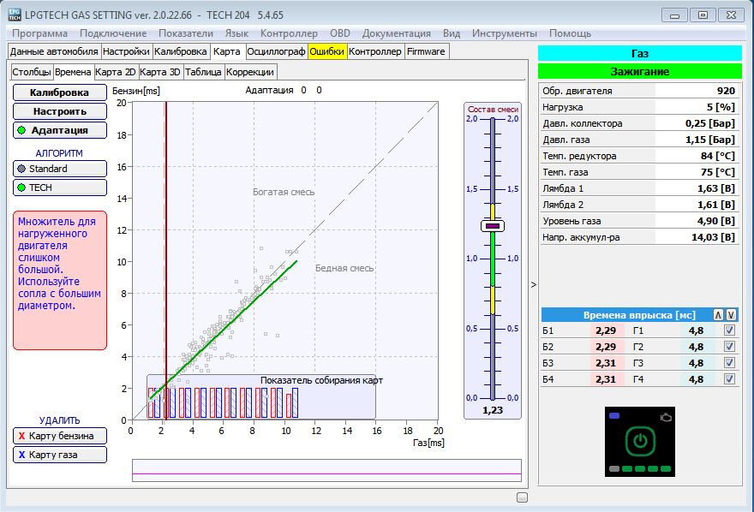Click the Лямбда 1 reading row
Screen dimensions: 754x512
pos(638,188)
